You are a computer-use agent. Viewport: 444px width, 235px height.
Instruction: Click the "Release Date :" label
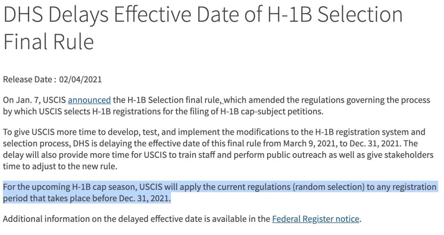click(x=30, y=79)
